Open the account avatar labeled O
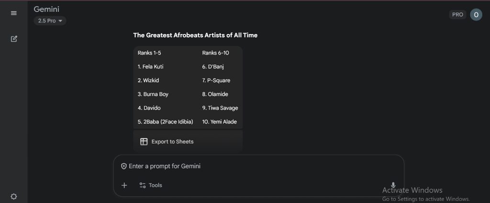Viewport: 490px width, 203px height. [476, 15]
